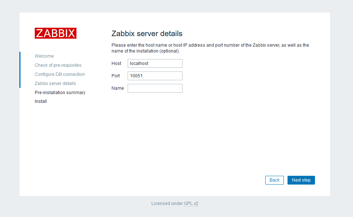Select Check of pre-requisites step
Screen dimensions: 353x217
58,65
